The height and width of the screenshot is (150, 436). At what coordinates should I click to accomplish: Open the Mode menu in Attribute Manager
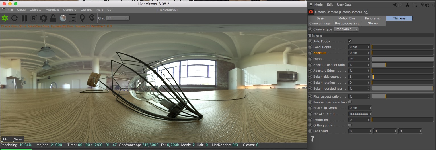(x=318, y=5)
